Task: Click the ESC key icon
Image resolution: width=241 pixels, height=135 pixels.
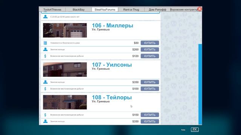Action: pyautogui.click(x=195, y=130)
